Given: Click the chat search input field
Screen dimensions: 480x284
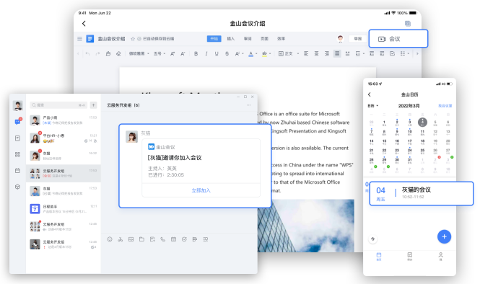Looking at the screenshot, I should click(58, 105).
